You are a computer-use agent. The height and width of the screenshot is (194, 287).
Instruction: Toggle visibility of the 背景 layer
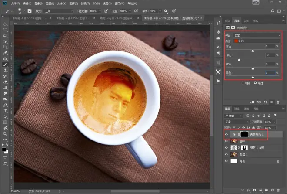(x=227, y=161)
